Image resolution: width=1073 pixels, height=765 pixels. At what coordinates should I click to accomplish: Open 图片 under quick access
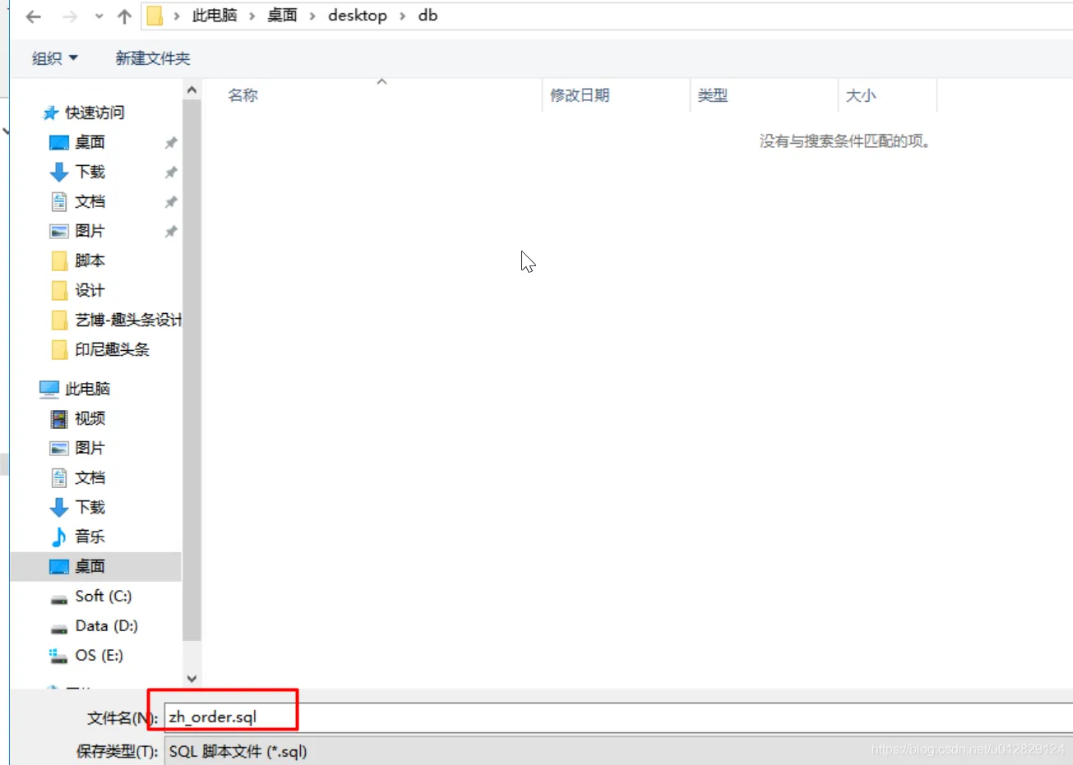click(x=90, y=231)
